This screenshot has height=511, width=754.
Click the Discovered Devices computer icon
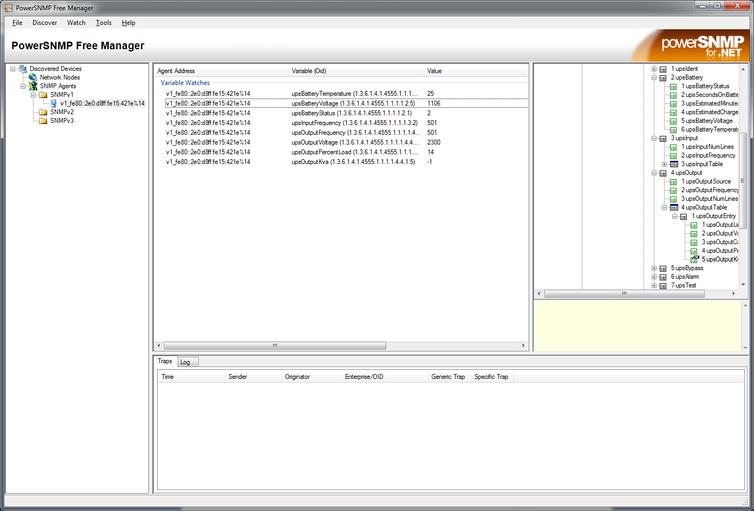pos(23,69)
